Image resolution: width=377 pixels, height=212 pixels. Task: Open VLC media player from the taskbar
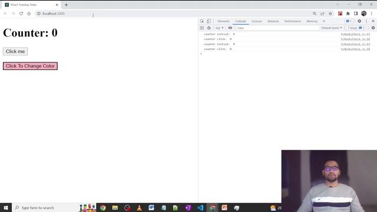click(x=139, y=207)
